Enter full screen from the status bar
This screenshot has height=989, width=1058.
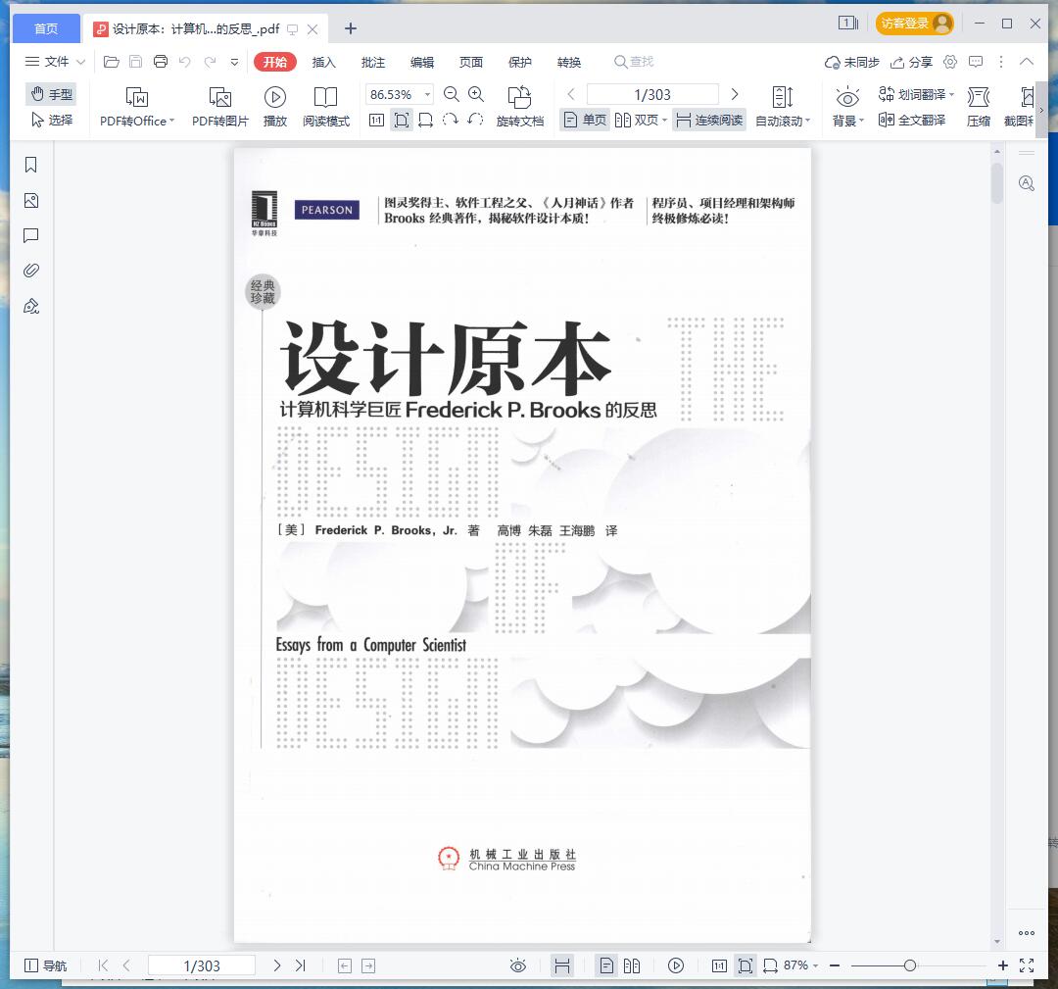coord(1027,965)
